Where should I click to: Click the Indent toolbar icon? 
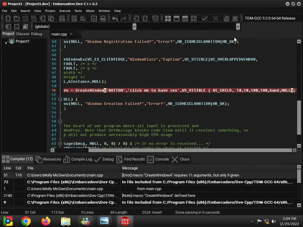point(136,19)
